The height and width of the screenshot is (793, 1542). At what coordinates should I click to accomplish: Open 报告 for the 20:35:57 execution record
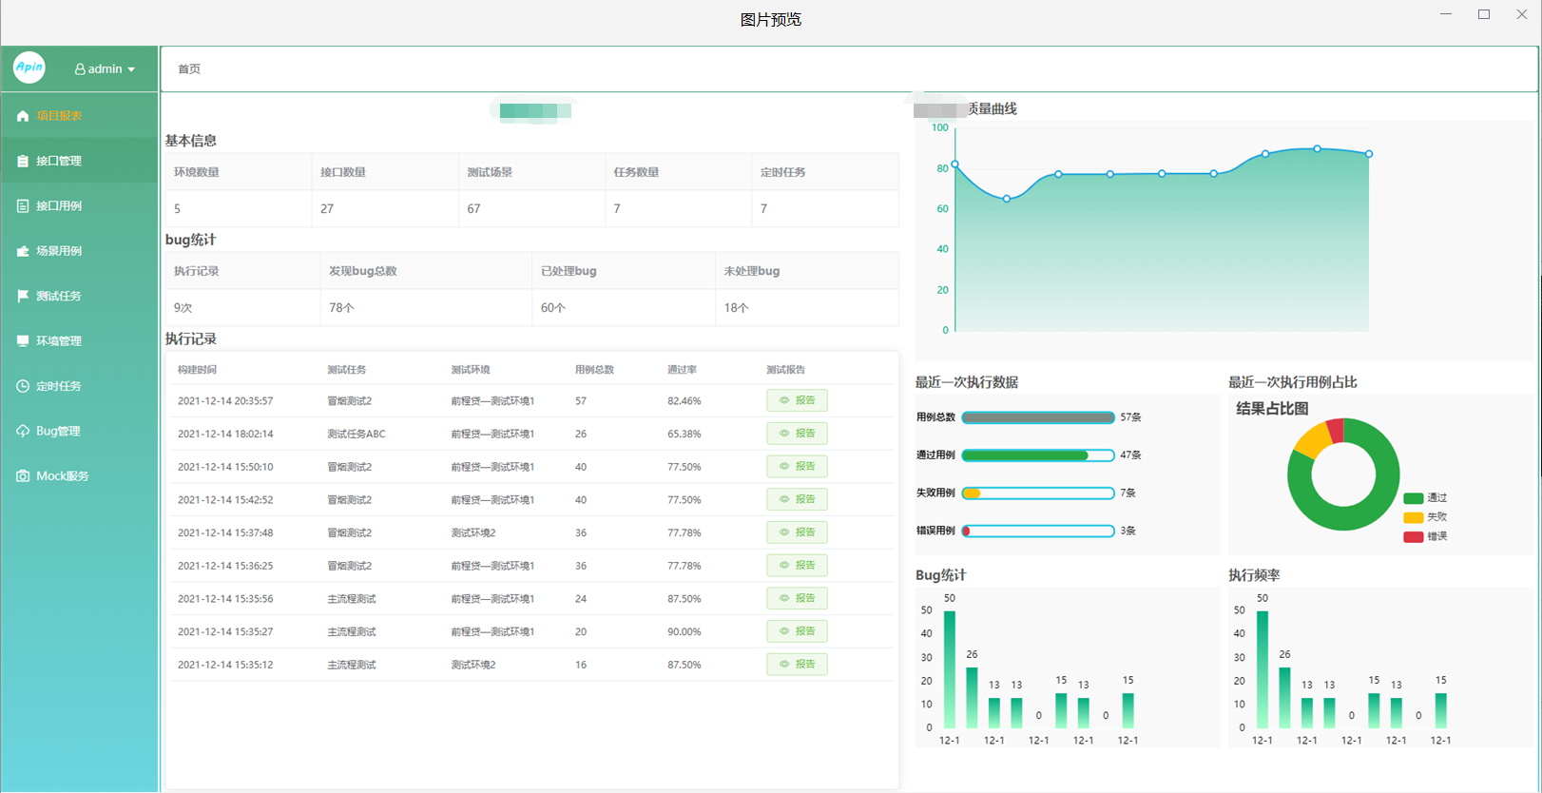pyautogui.click(x=797, y=401)
